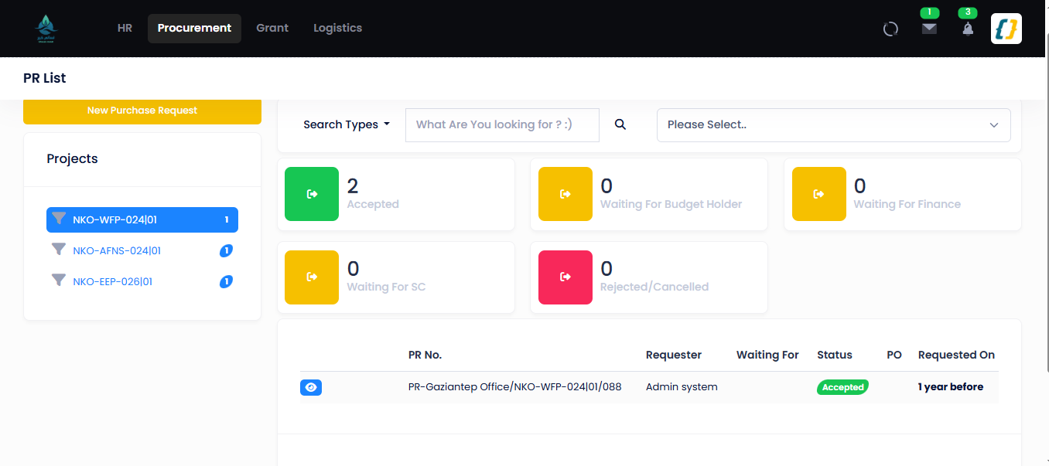The image size is (1049, 466).
Task: Open the Please Select.. combo box
Action: pyautogui.click(x=833, y=125)
